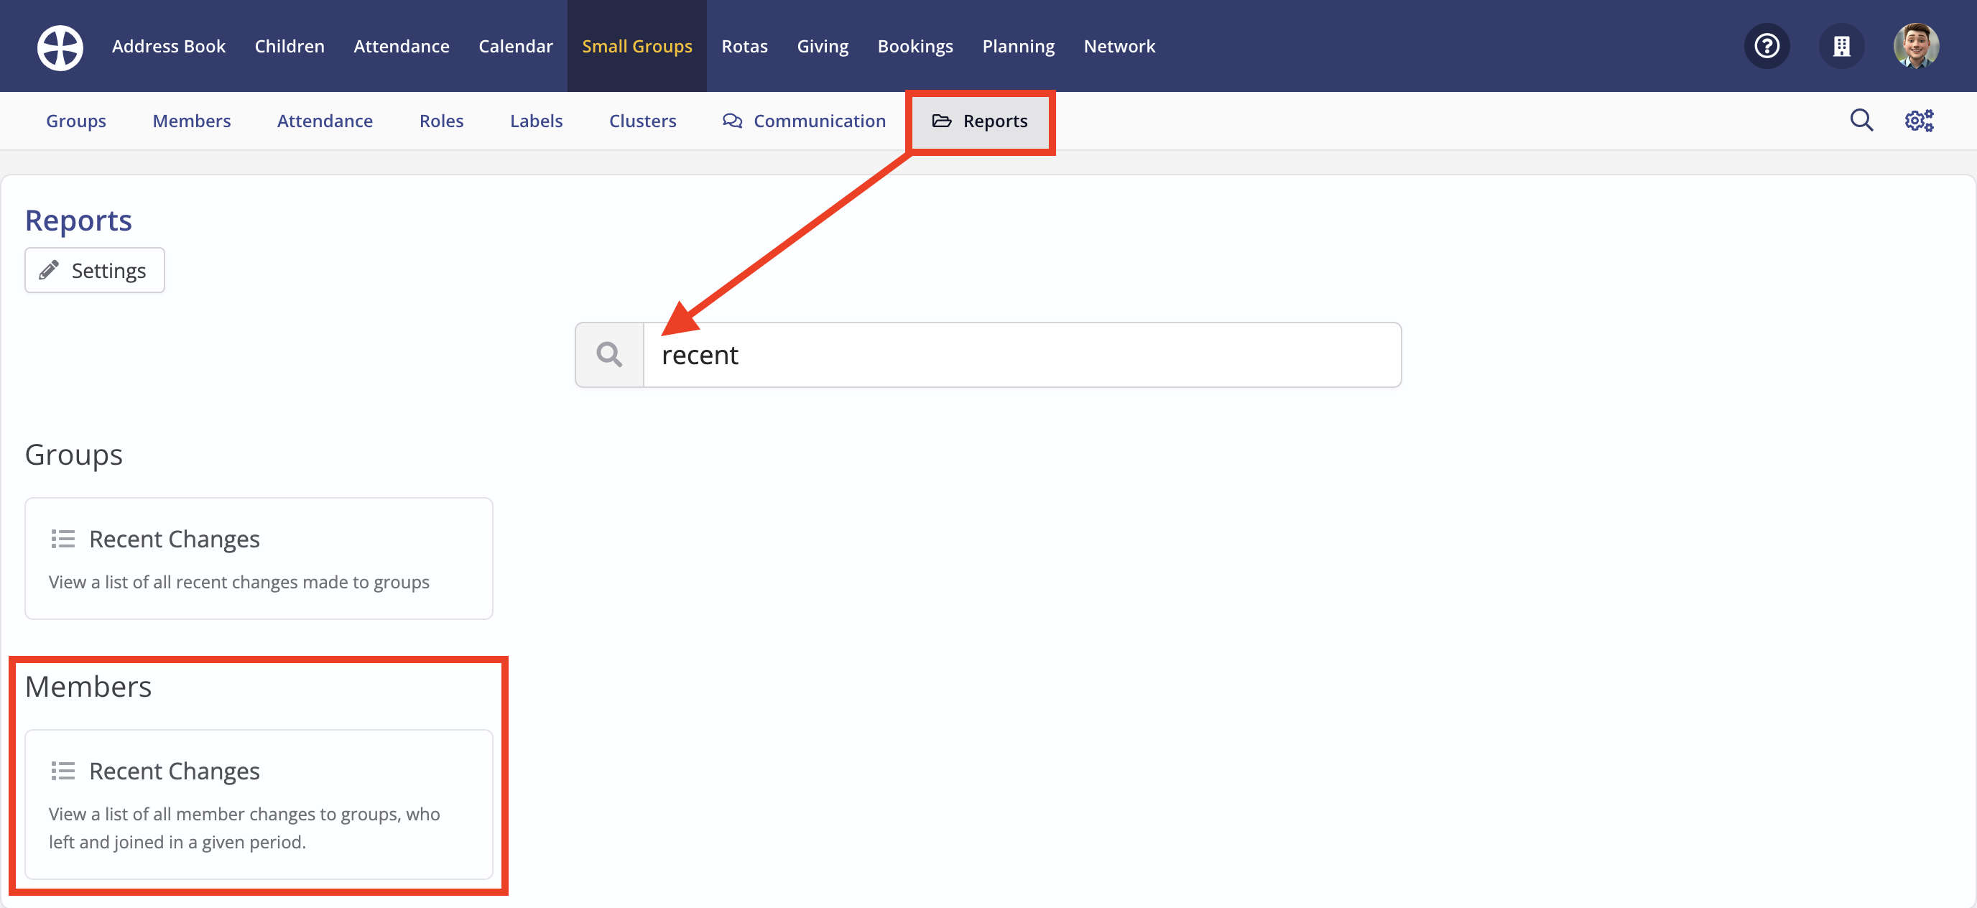Viewport: 1977px width, 908px height.
Task: Open the module settings cogs icon
Action: 1919,121
